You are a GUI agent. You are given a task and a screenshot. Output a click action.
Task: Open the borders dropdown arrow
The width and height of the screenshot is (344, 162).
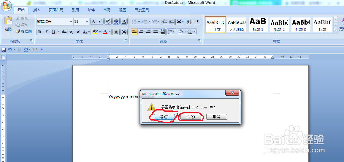coord(195,32)
